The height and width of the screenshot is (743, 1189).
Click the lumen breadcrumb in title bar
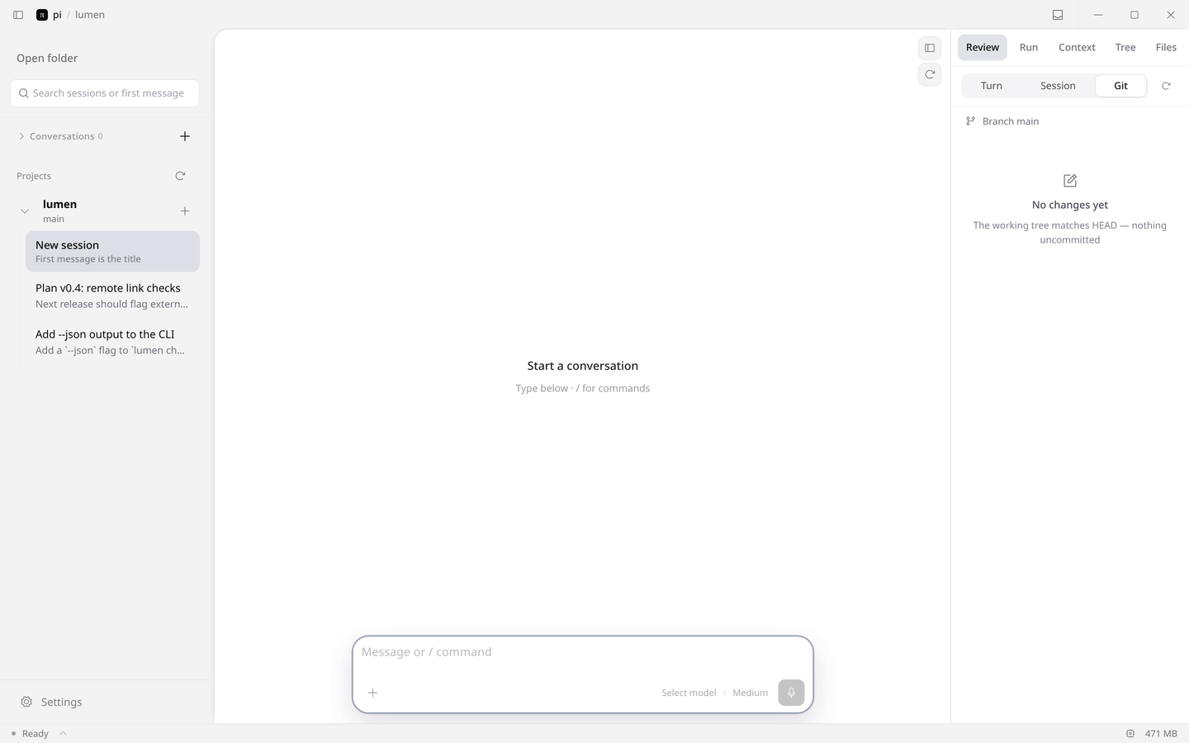[x=90, y=15]
